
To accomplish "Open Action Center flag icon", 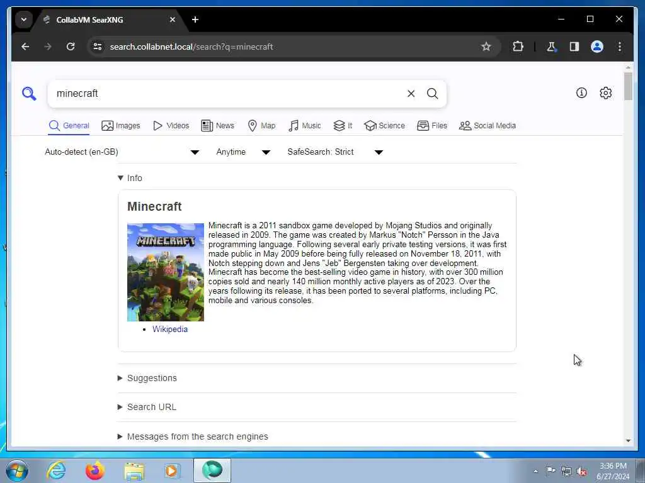I will point(551,470).
